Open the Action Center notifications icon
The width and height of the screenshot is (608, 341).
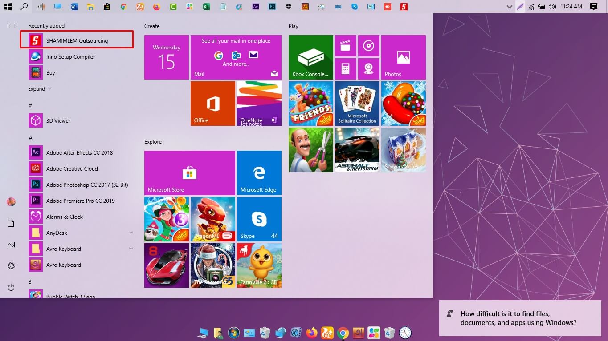pyautogui.click(x=593, y=7)
